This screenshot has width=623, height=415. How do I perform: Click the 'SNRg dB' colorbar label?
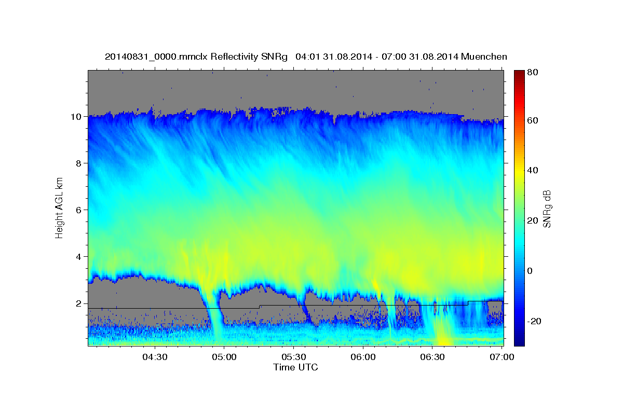tap(547, 209)
